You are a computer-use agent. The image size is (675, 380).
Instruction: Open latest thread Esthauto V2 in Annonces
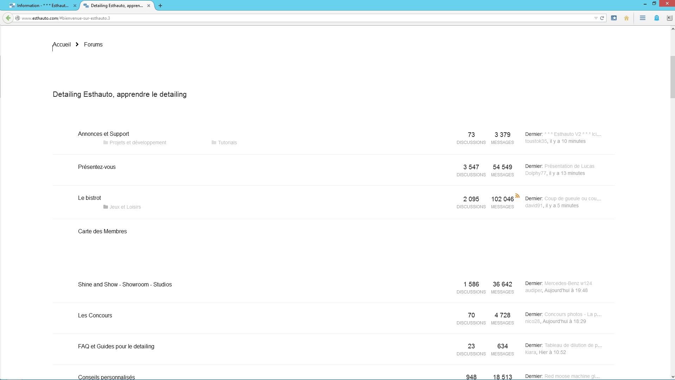pos(573,134)
